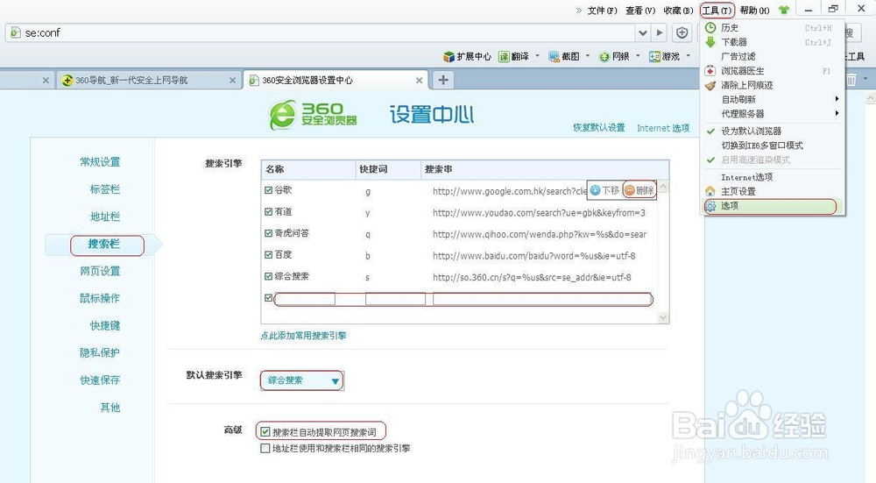The image size is (876, 483).
Task: Toggle Set as default browser menu item
Action: (773, 131)
